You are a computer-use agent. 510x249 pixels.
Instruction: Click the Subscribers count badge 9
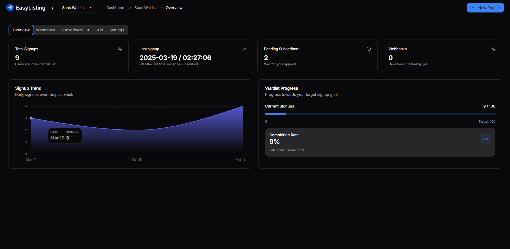click(88, 30)
